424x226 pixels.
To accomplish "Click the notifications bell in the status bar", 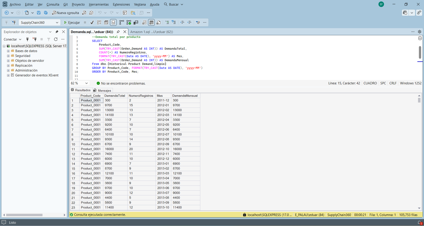I will 420,223.
